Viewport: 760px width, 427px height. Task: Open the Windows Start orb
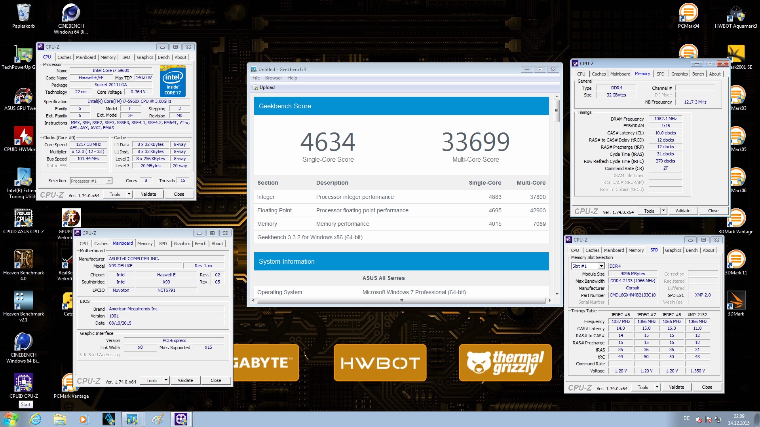pos(11,419)
